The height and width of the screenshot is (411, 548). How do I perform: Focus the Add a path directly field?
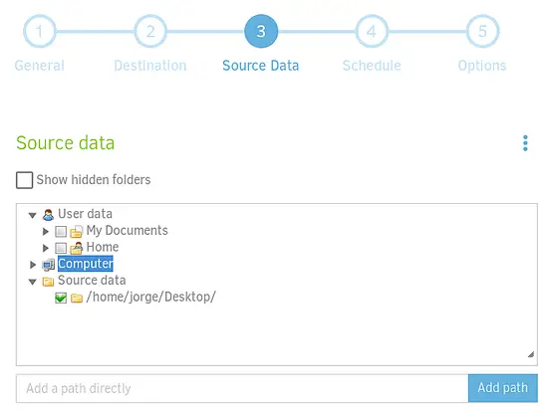pyautogui.click(x=242, y=388)
